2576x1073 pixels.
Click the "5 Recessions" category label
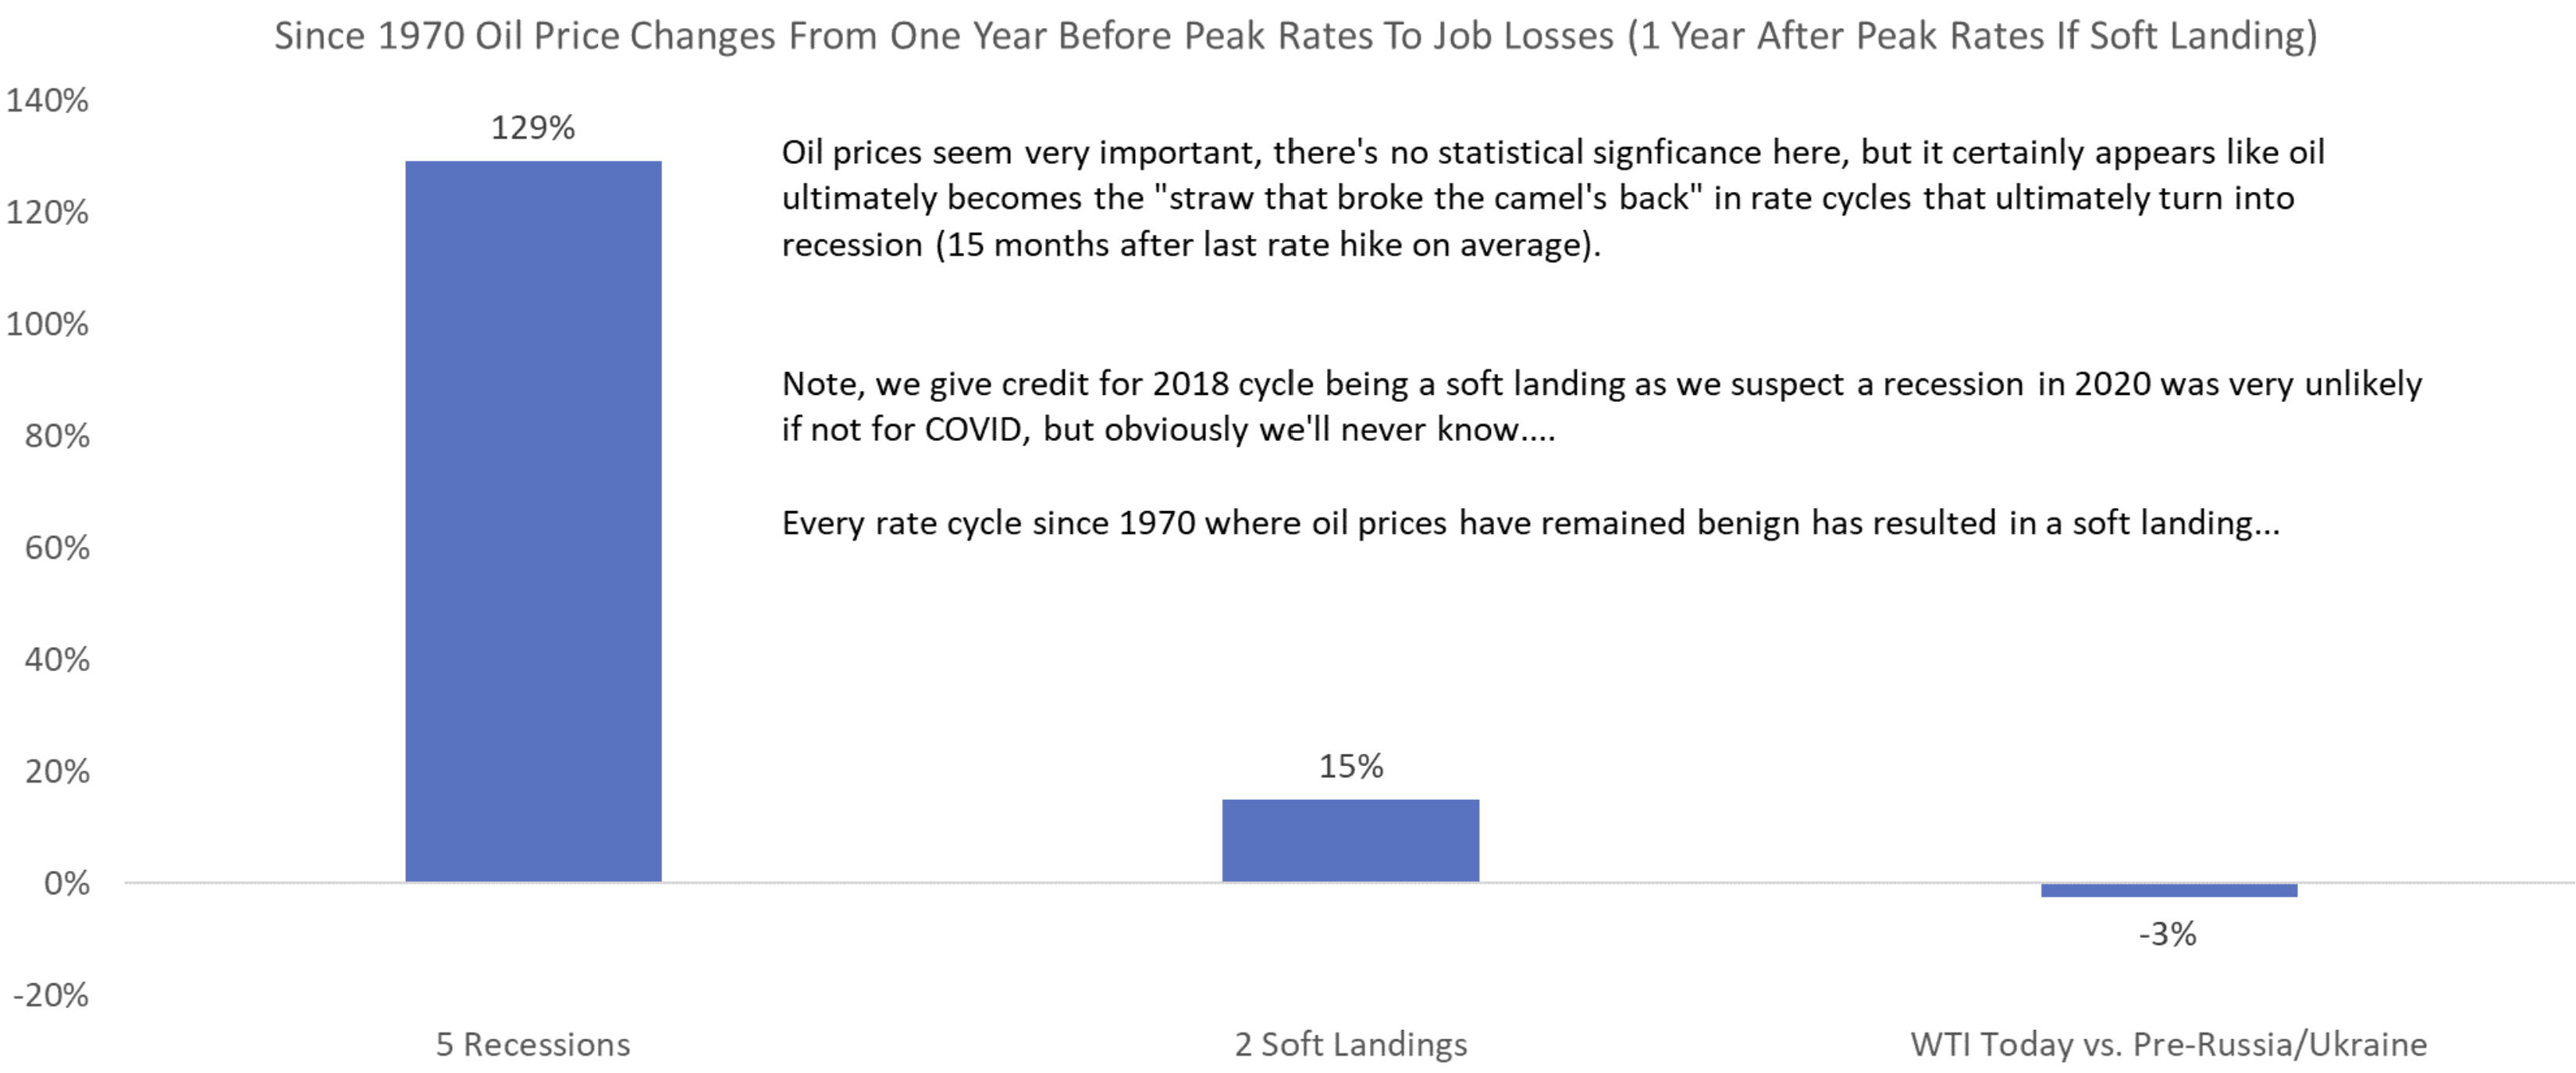(x=533, y=1044)
